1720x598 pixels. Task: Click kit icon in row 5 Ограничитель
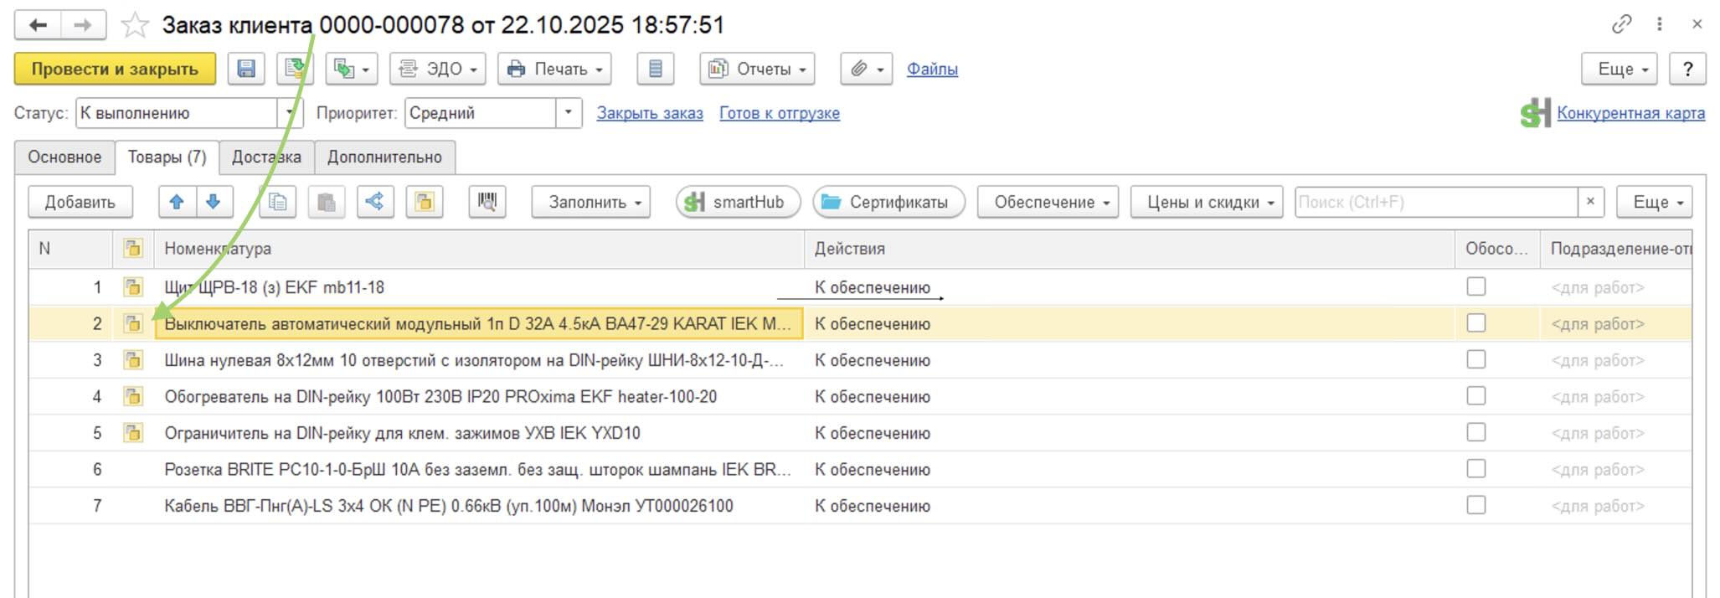133,433
